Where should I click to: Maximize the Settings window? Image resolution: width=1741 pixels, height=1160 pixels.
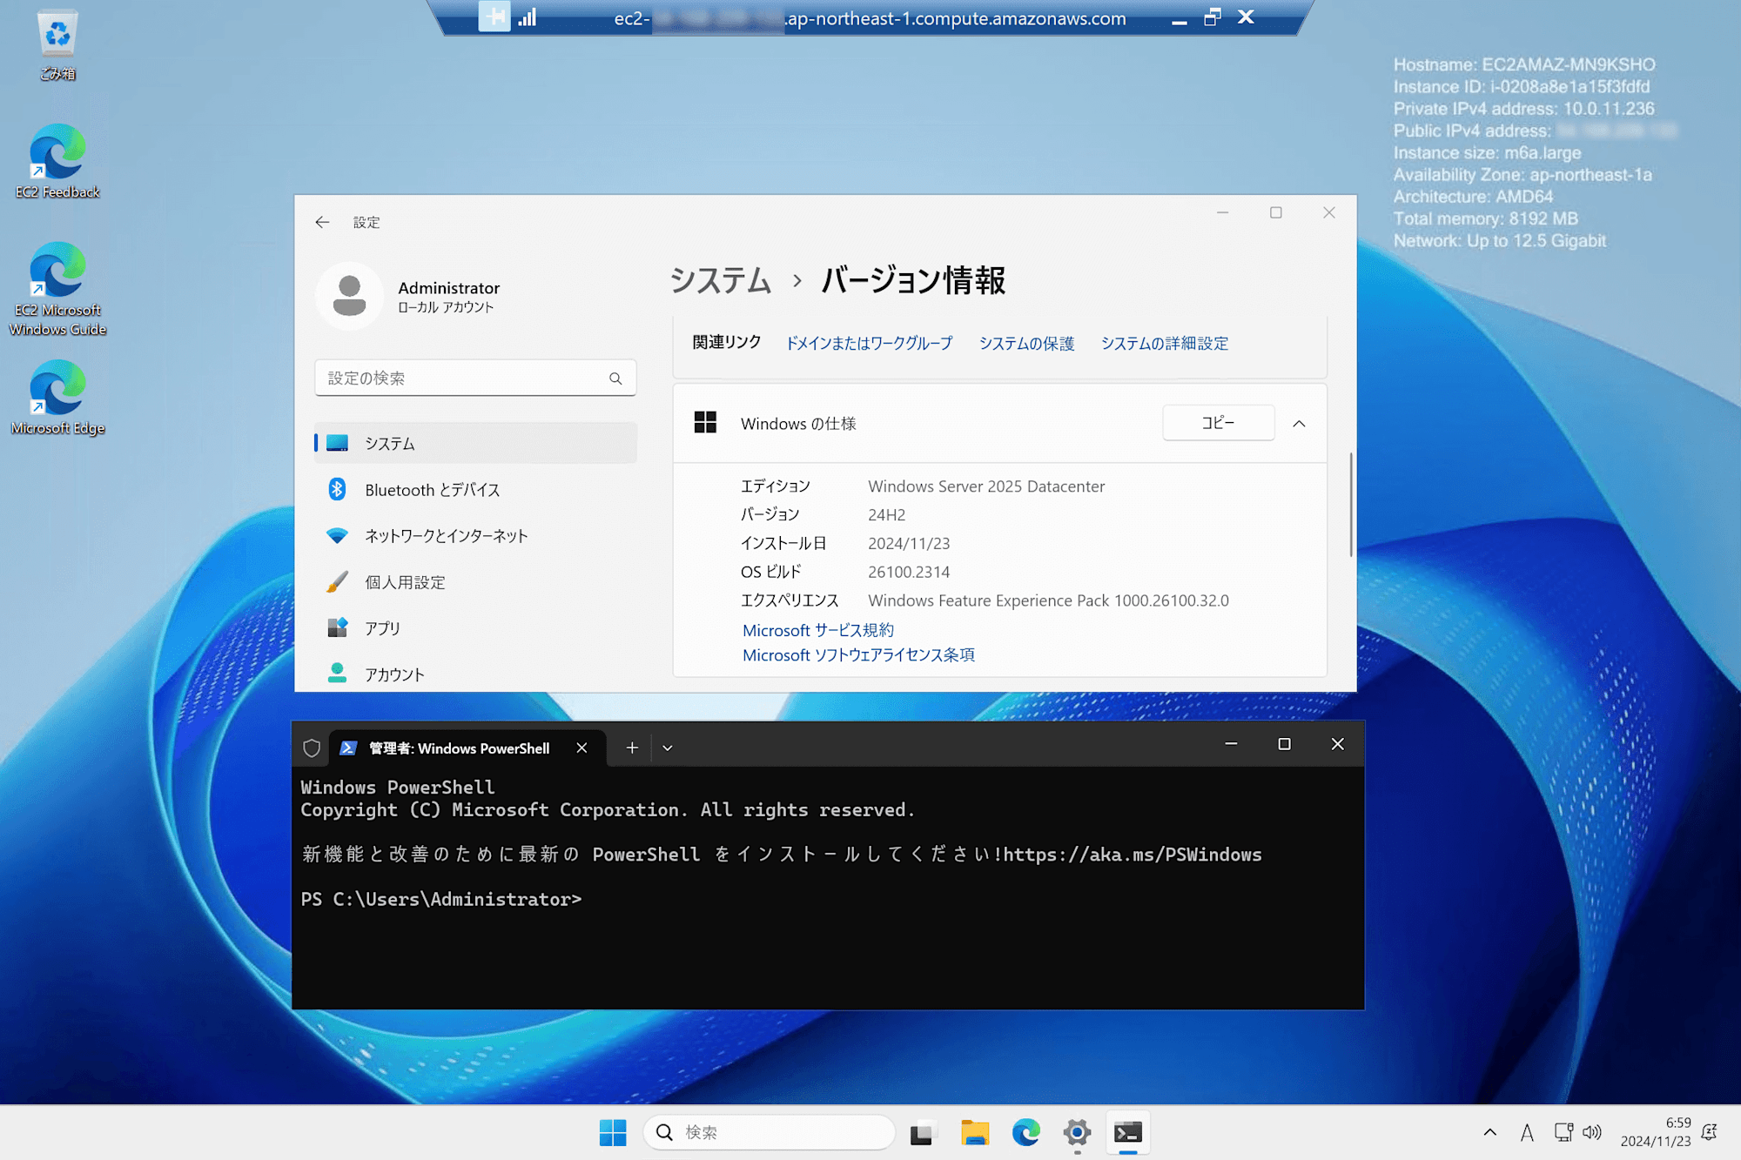coord(1275,212)
